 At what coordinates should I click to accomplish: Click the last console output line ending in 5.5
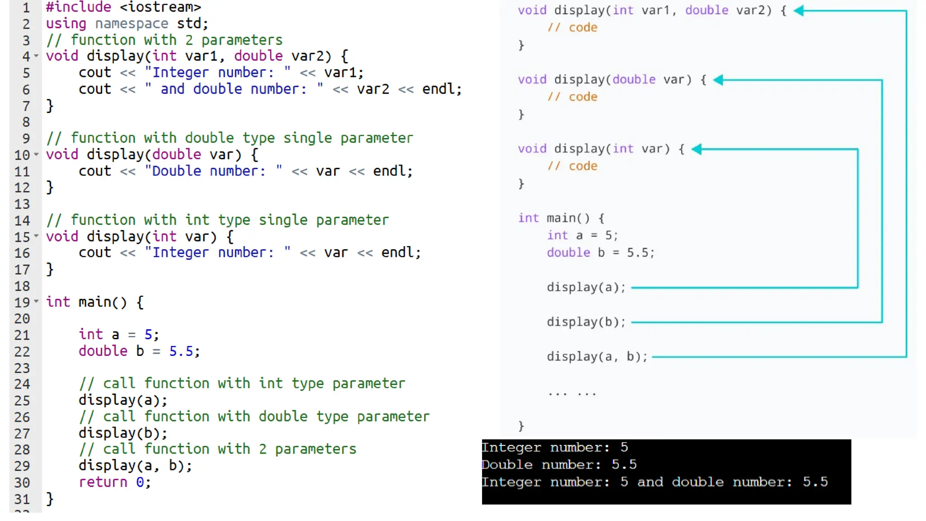pyautogui.click(x=654, y=482)
